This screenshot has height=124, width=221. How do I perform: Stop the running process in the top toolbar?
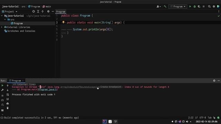pyautogui.click(x=203, y=7)
